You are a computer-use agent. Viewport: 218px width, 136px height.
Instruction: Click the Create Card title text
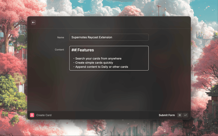pyautogui.click(x=44, y=115)
